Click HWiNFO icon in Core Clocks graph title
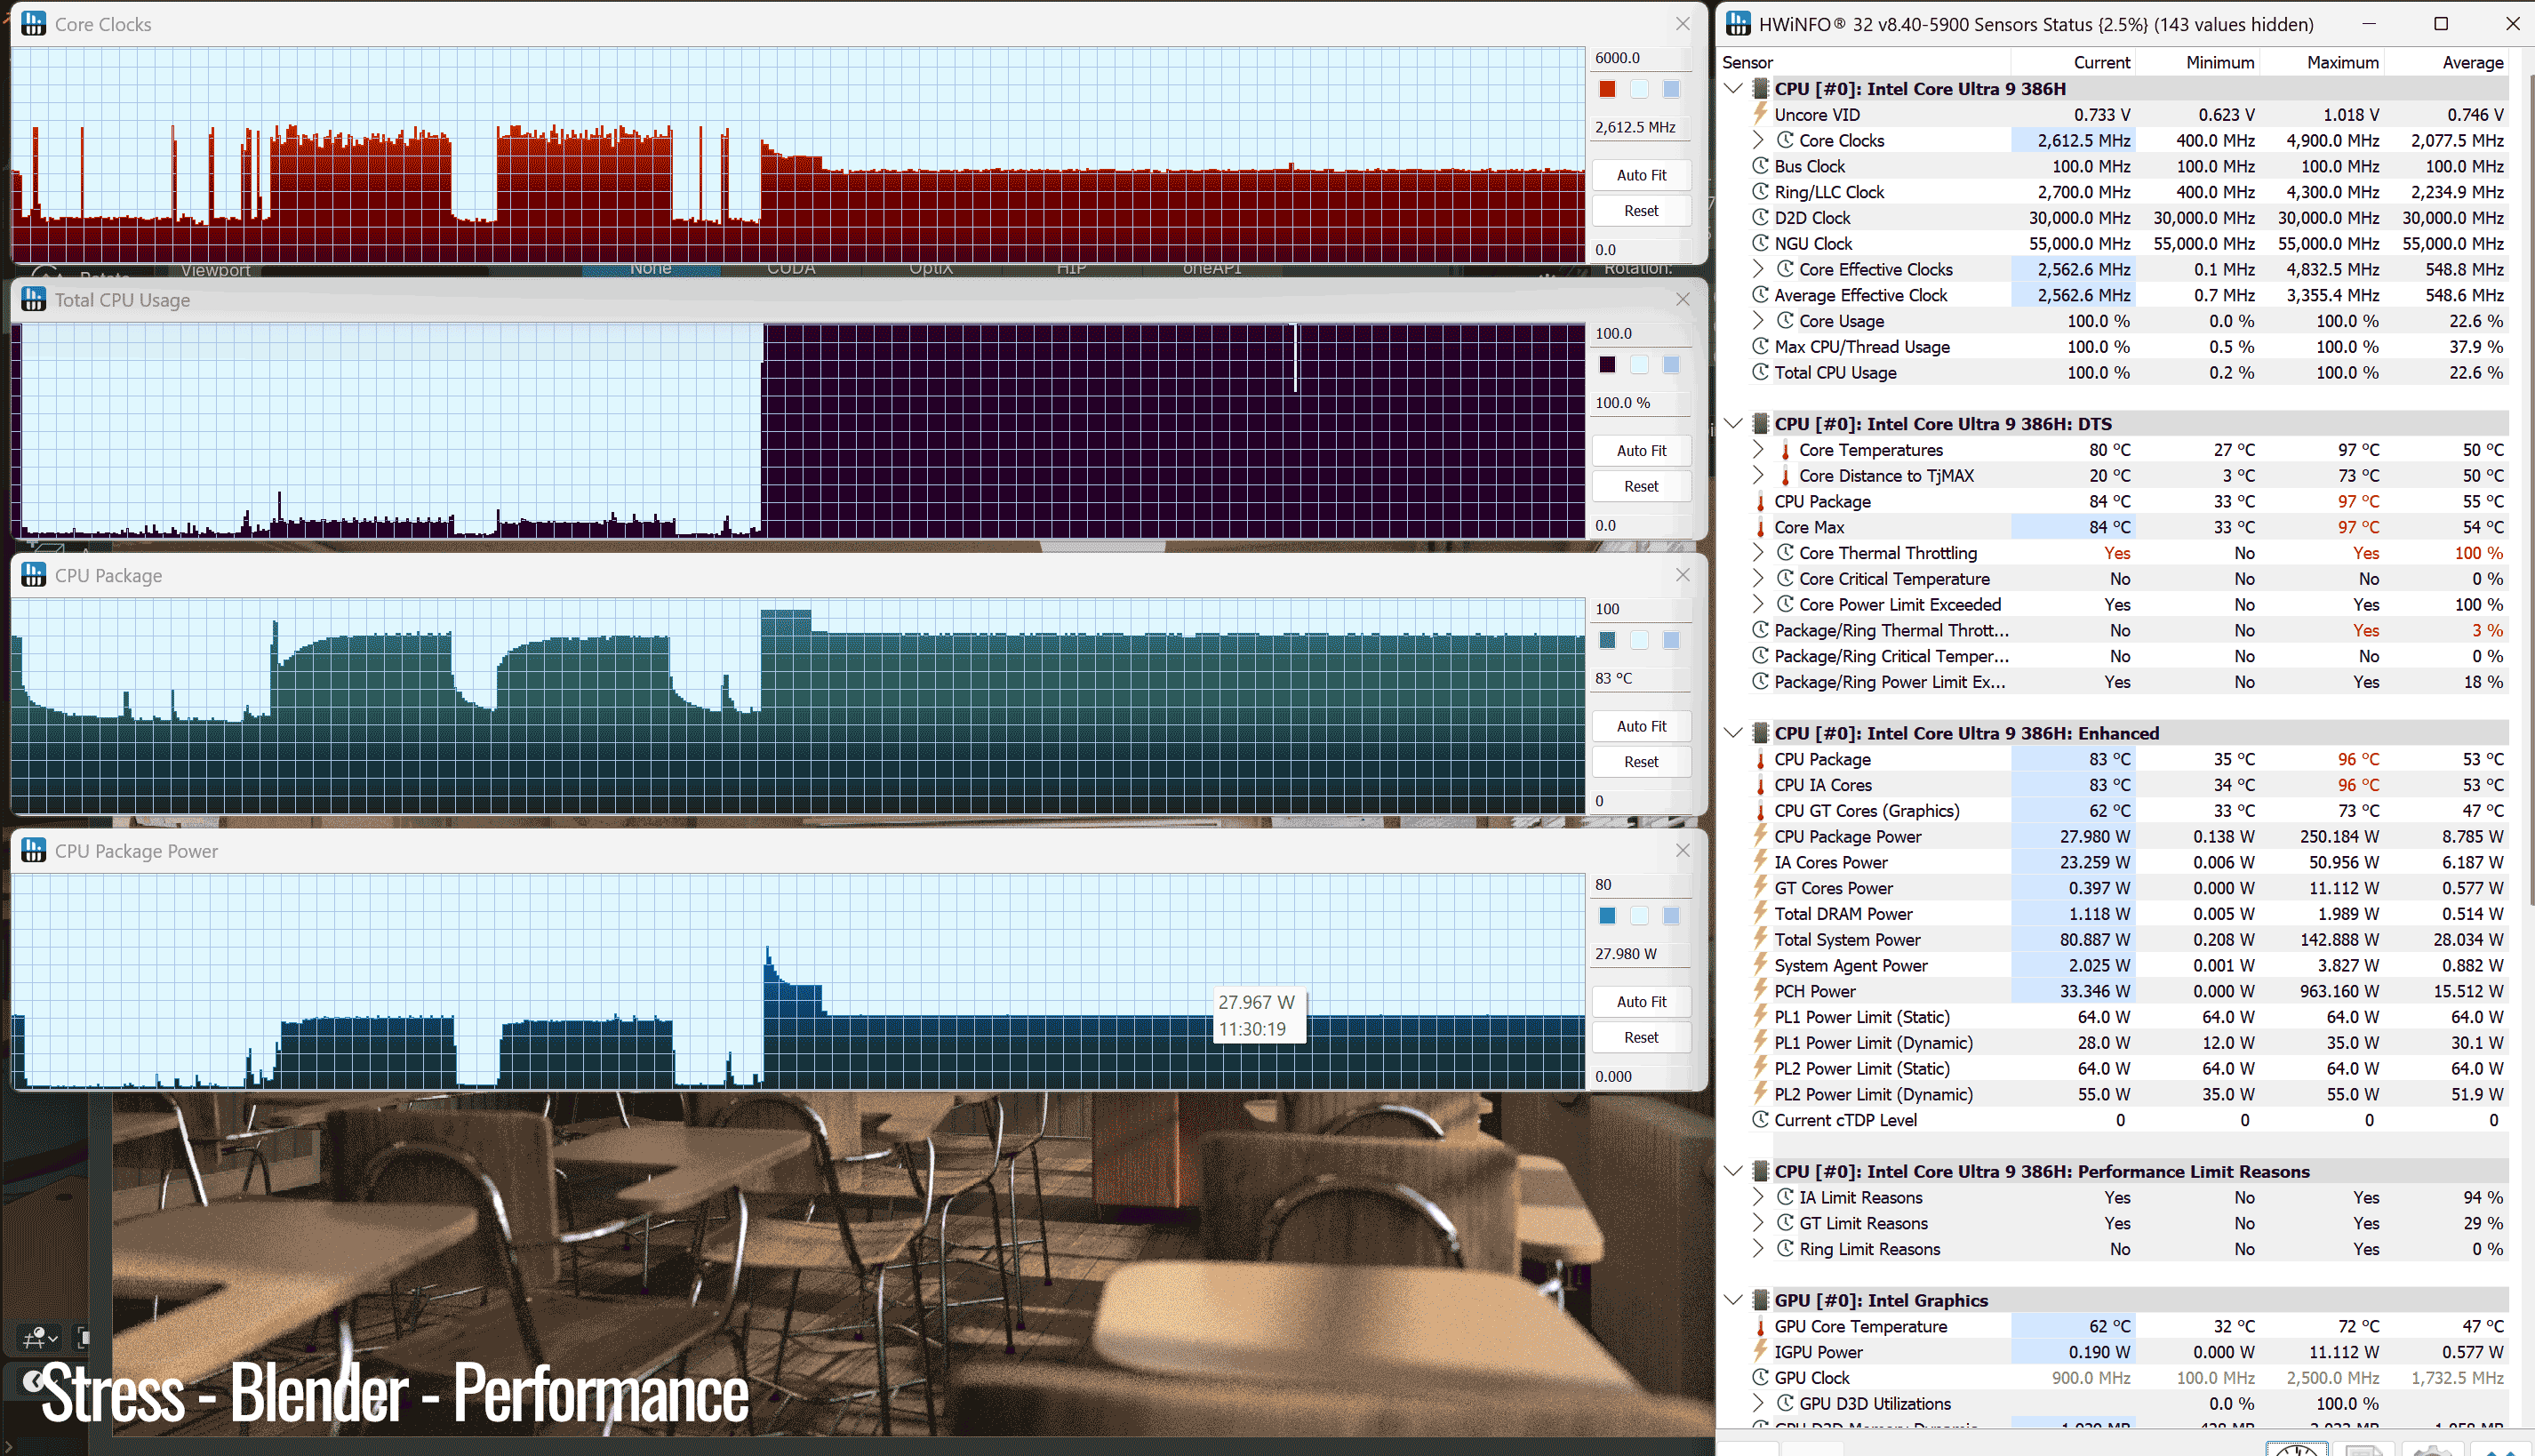The height and width of the screenshot is (1456, 2535). [x=33, y=24]
